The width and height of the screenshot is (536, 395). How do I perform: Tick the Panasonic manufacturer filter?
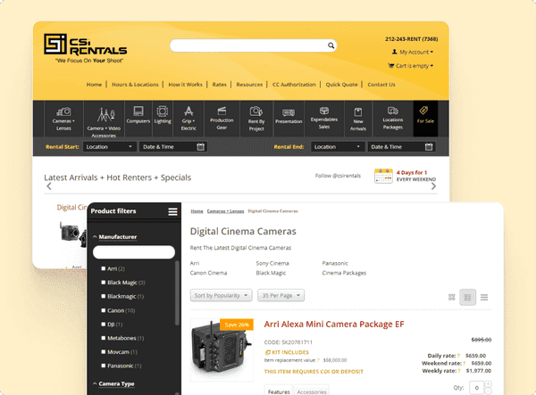104,366
